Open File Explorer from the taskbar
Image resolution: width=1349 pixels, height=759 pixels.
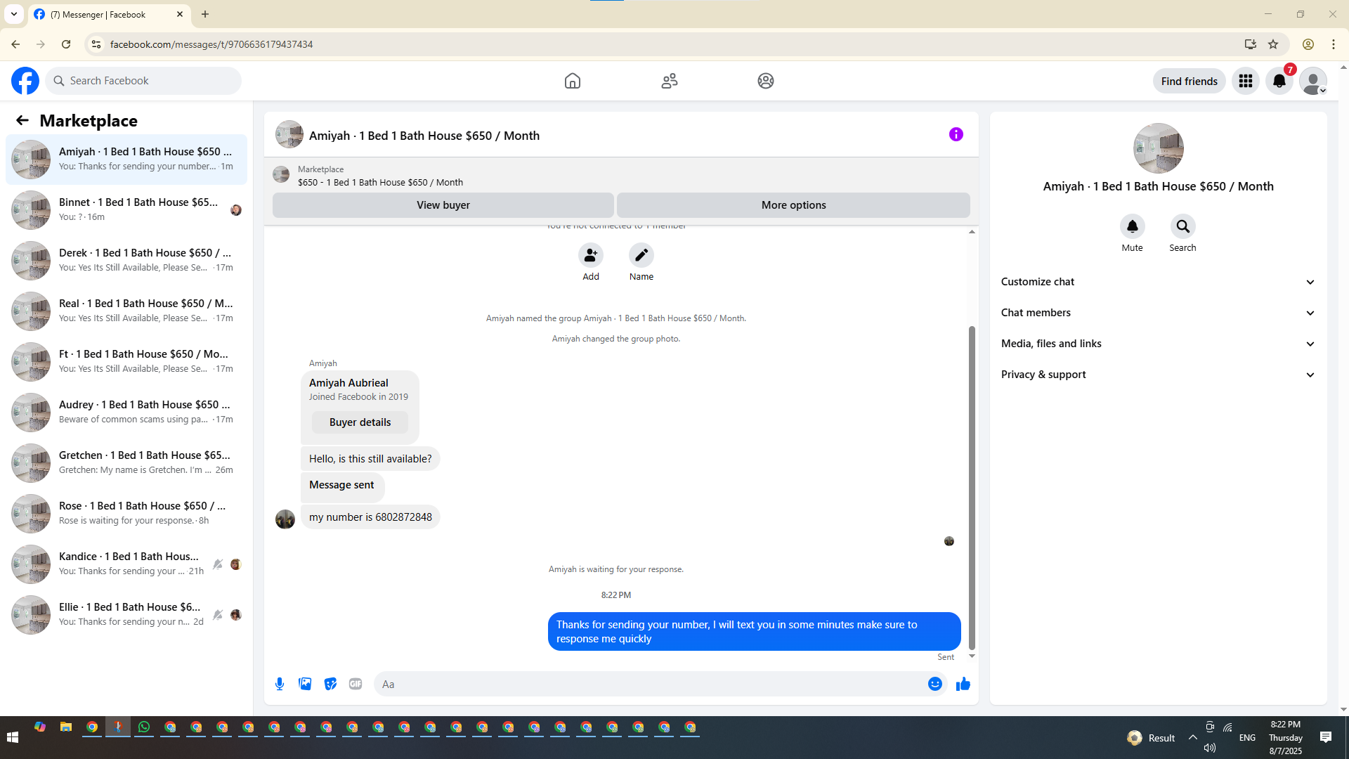pyautogui.click(x=66, y=727)
